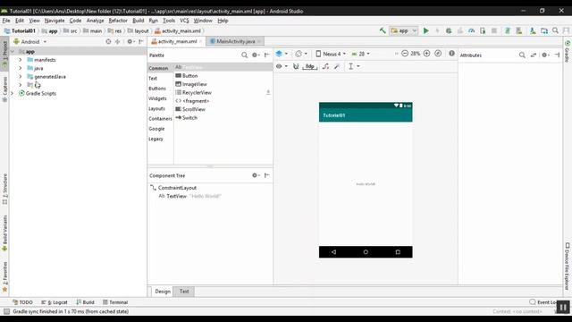This screenshot has width=572, height=322.
Task: Switch to the MainActivity.java tab
Action: coord(235,41)
